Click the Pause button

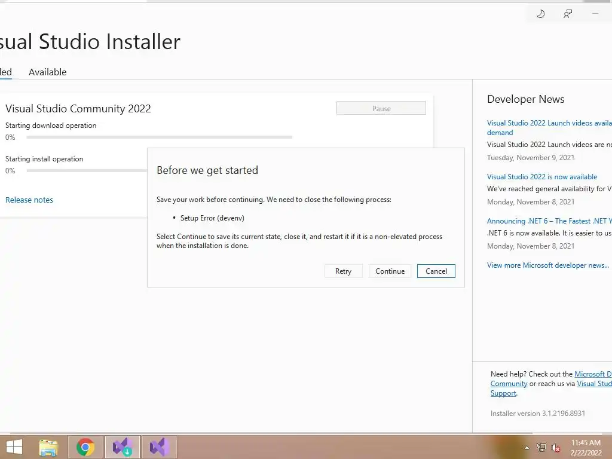[381, 109]
